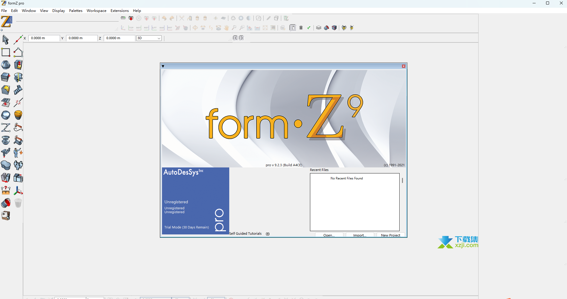Click the Z coordinate input field
Image resolution: width=567 pixels, height=299 pixels.
(120, 38)
